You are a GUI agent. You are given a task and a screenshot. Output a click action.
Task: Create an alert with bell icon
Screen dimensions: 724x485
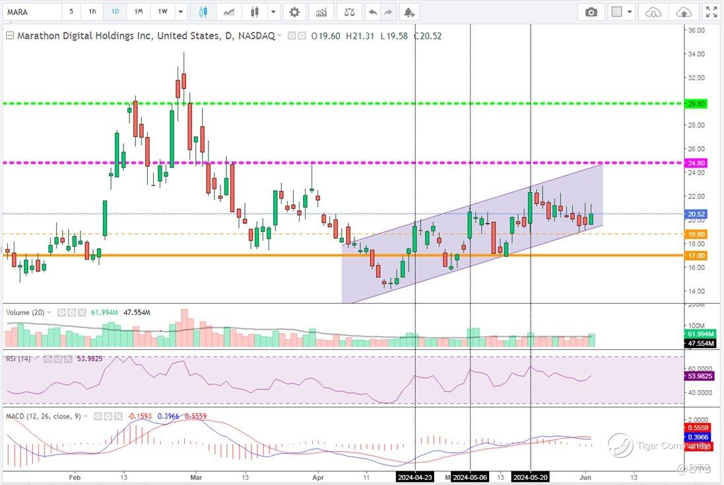pyautogui.click(x=409, y=12)
